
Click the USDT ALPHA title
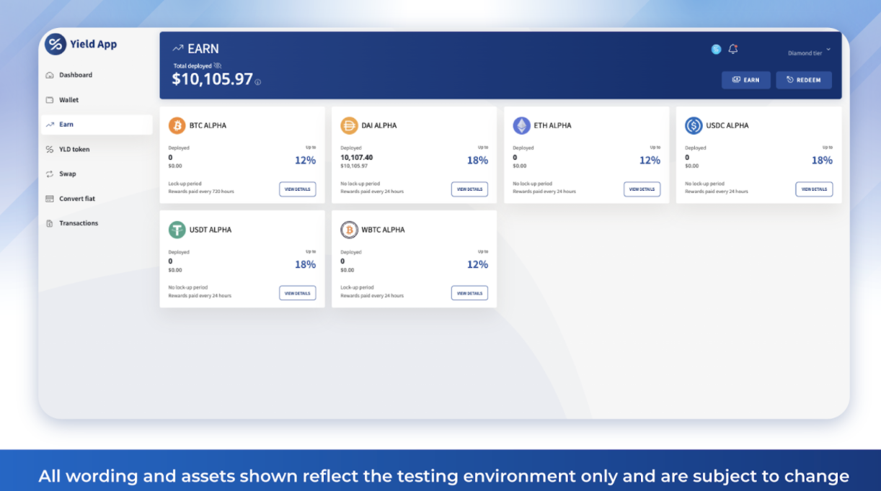click(211, 230)
